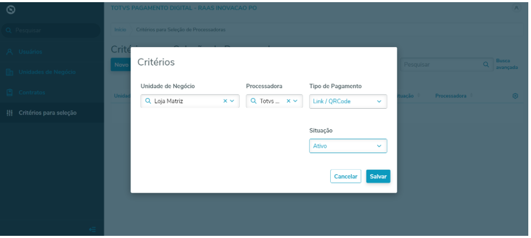Click the Salvar button in dialog
531x238 pixels.
(x=378, y=176)
